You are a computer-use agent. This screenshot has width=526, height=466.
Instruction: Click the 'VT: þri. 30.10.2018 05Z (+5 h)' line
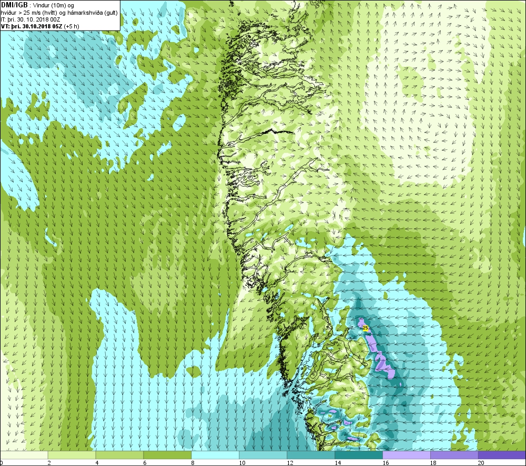click(40, 26)
